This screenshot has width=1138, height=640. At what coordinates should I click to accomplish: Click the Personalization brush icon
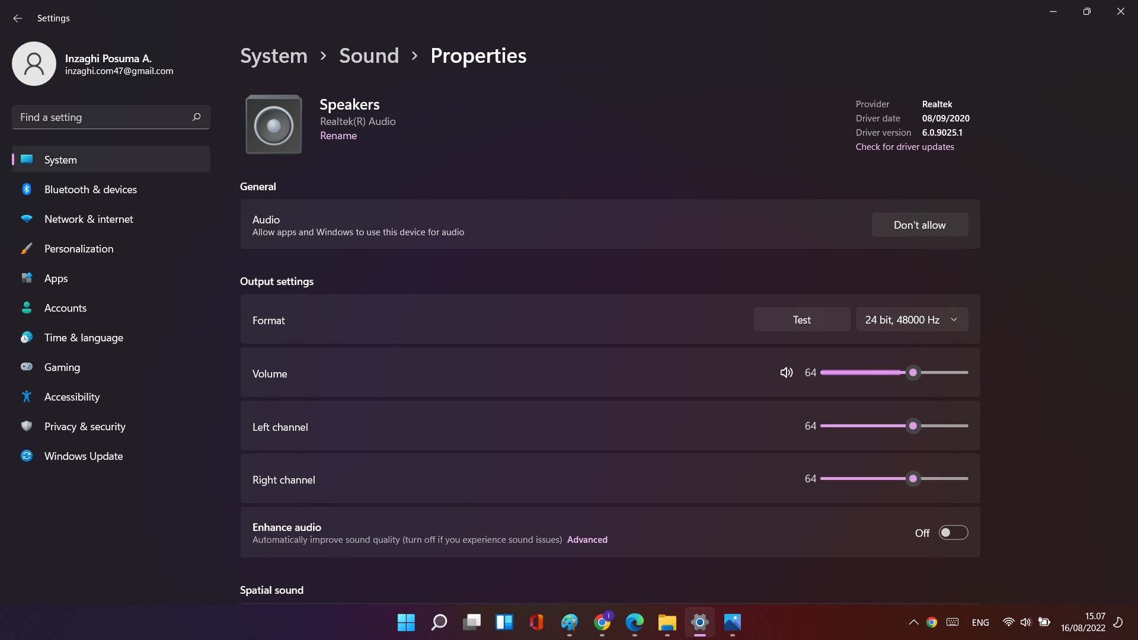point(27,248)
